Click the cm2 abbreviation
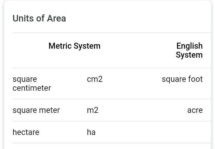 point(95,79)
